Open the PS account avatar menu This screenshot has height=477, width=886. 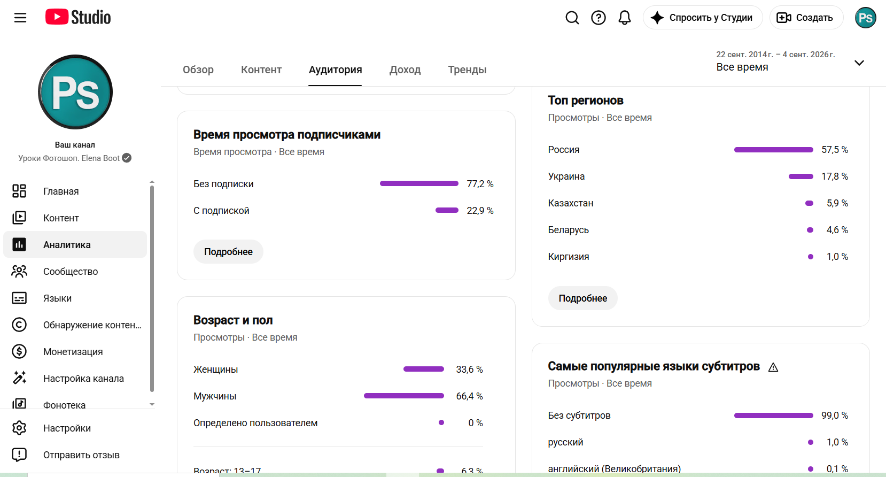coord(866,18)
